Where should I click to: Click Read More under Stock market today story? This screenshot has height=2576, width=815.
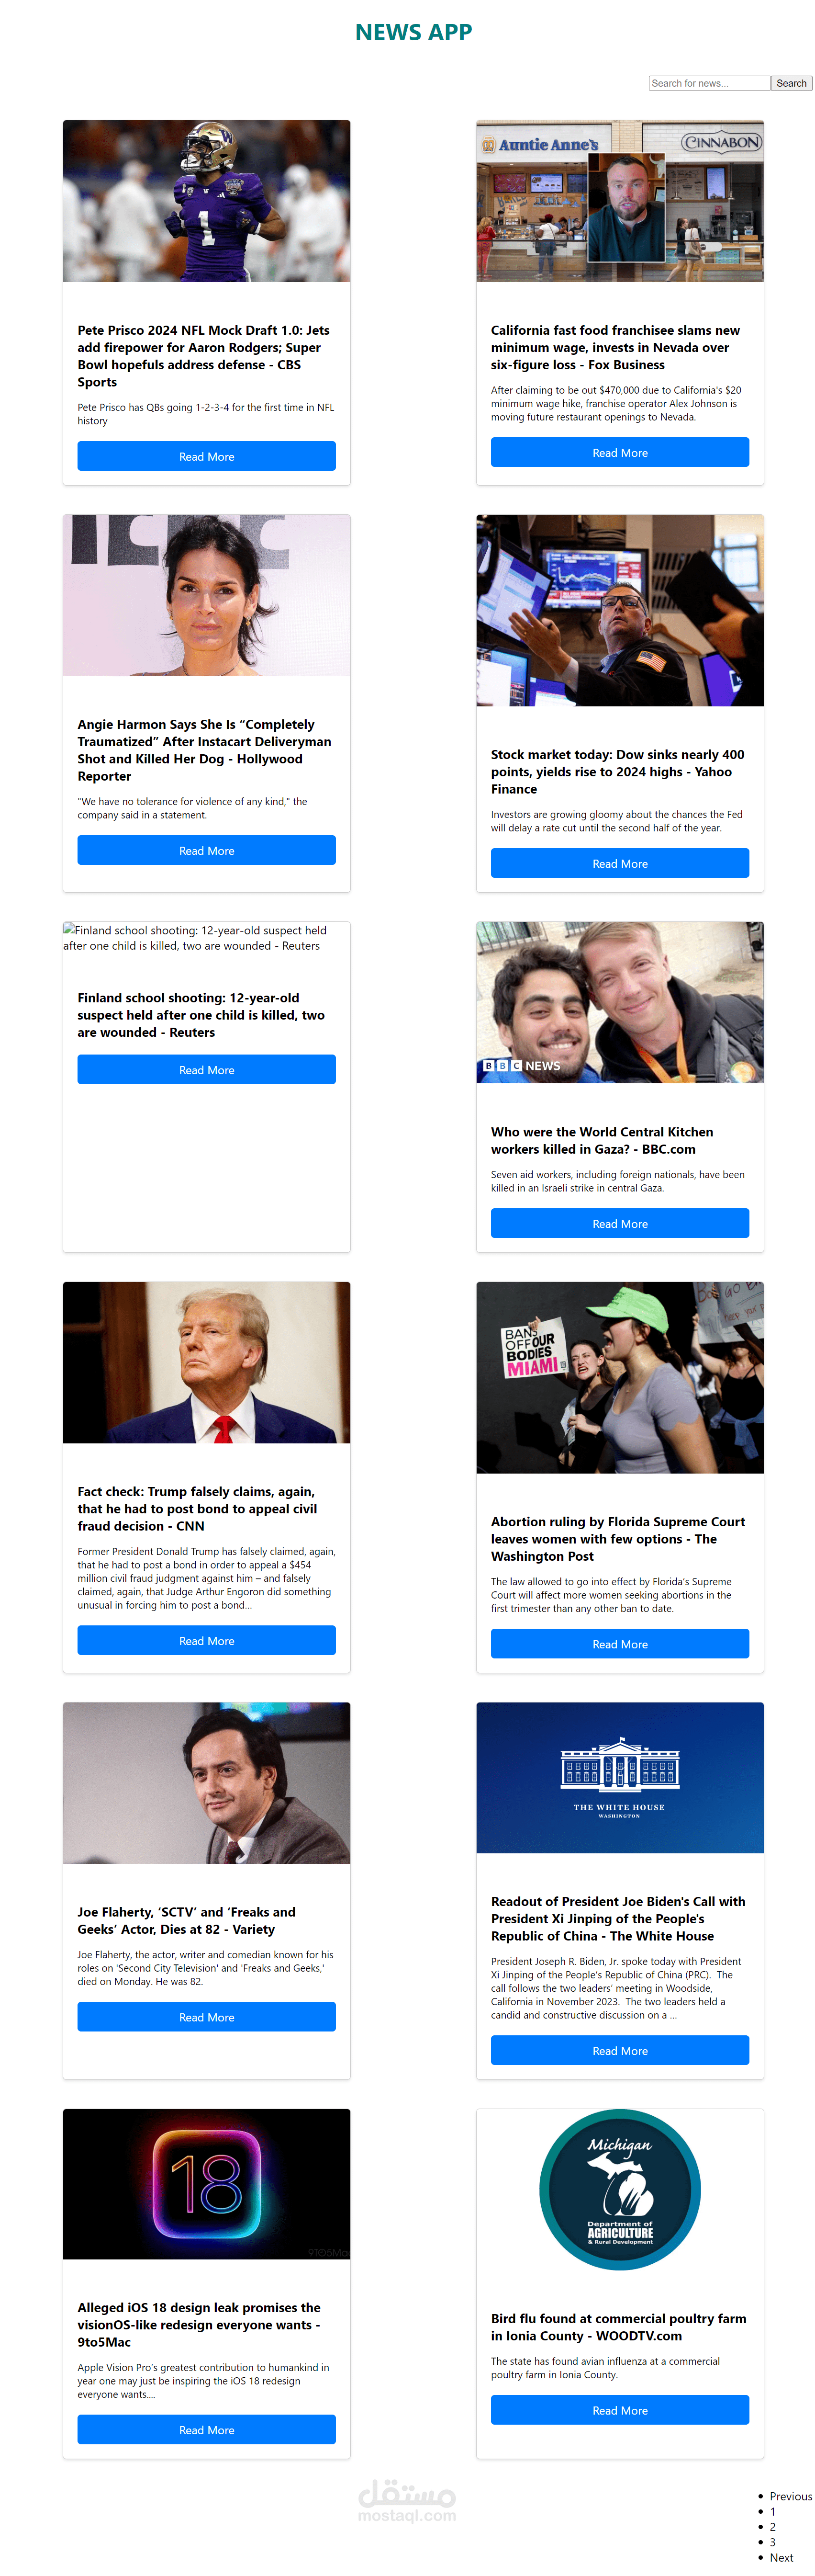click(x=619, y=863)
